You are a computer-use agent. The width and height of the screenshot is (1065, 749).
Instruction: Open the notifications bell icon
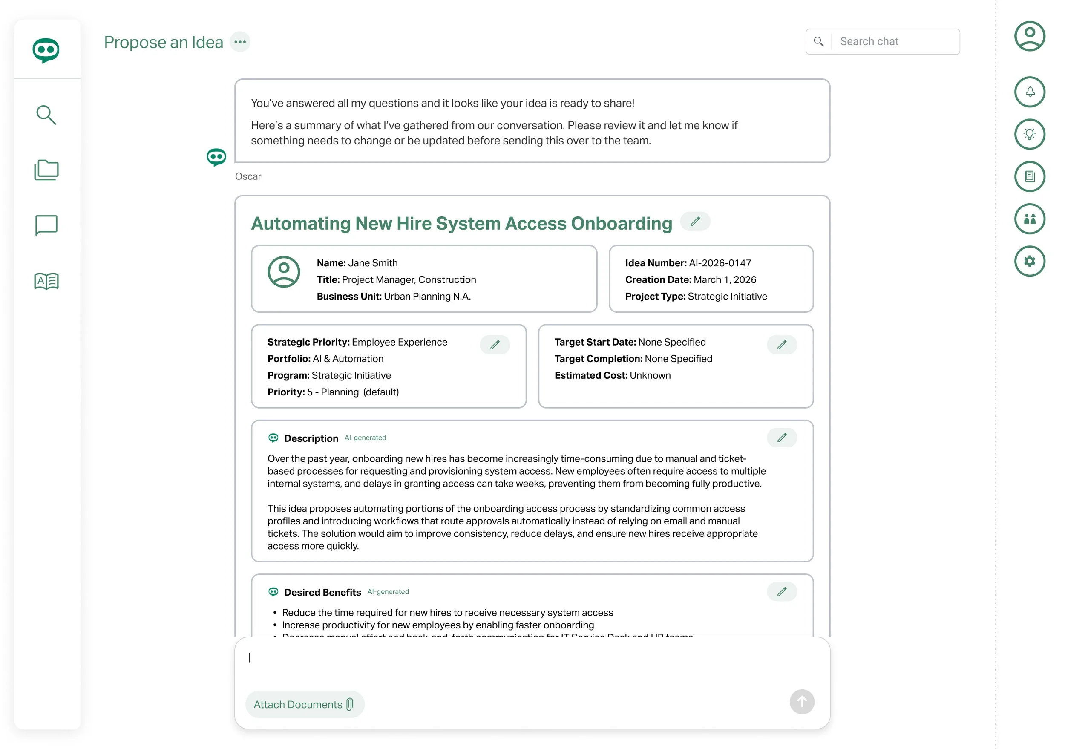click(1029, 92)
